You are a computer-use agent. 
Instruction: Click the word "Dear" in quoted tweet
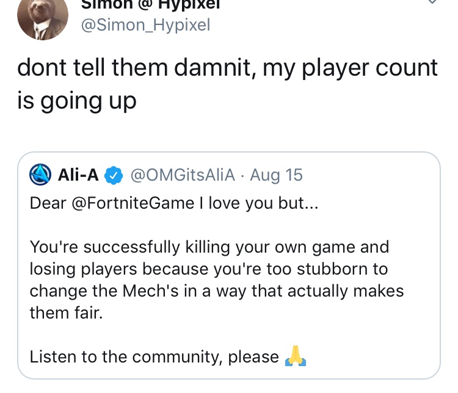[48, 203]
